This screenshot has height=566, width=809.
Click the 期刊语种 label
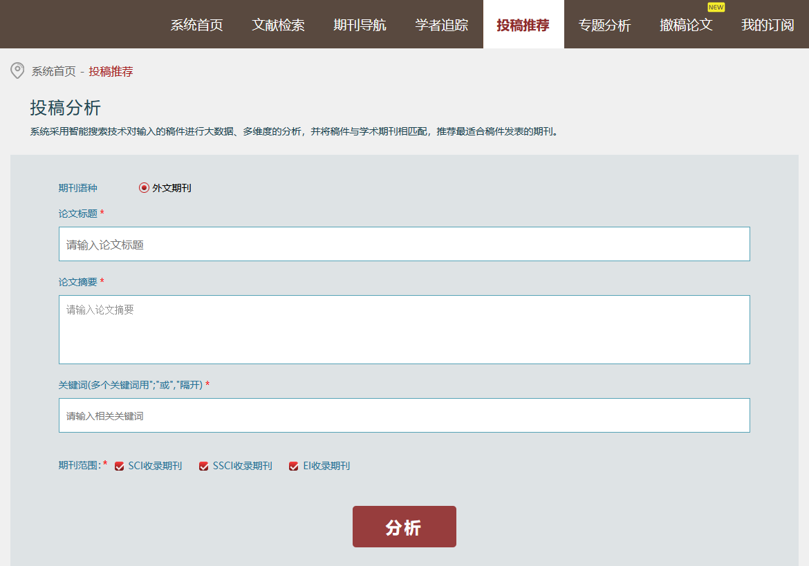click(x=78, y=188)
